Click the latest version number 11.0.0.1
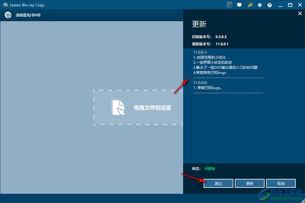The height and width of the screenshot is (203, 305). click(222, 44)
